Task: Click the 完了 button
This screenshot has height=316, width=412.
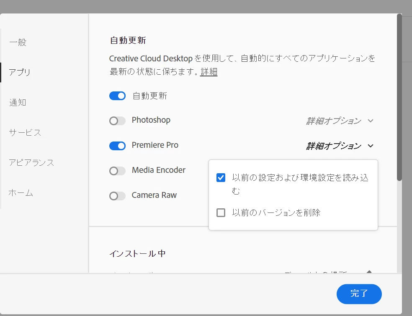Action: [359, 294]
